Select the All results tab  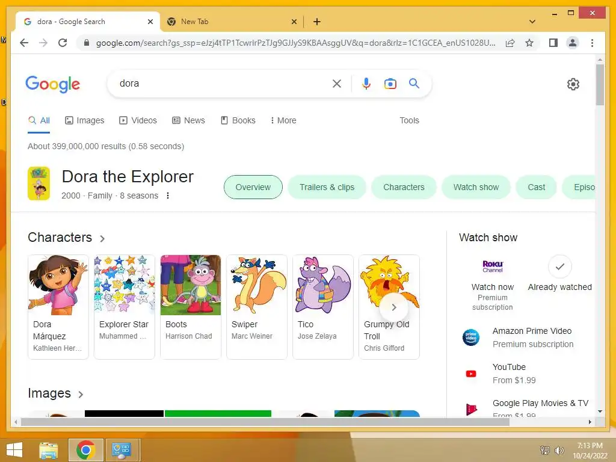(x=39, y=120)
